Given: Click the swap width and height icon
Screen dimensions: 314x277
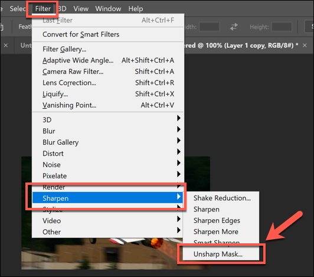Looking at the screenshot, I should coord(234,27).
